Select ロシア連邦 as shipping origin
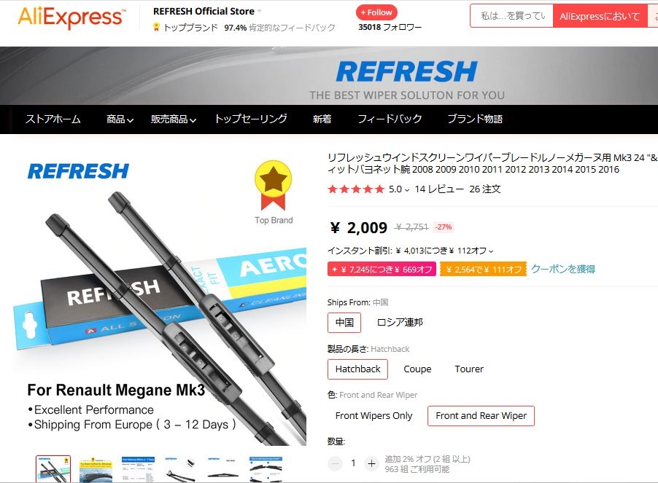The image size is (658, 483). tap(400, 323)
